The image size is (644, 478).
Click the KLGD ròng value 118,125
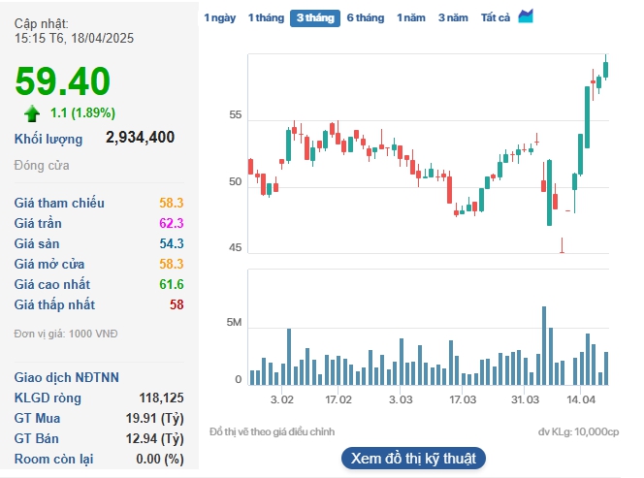[159, 398]
